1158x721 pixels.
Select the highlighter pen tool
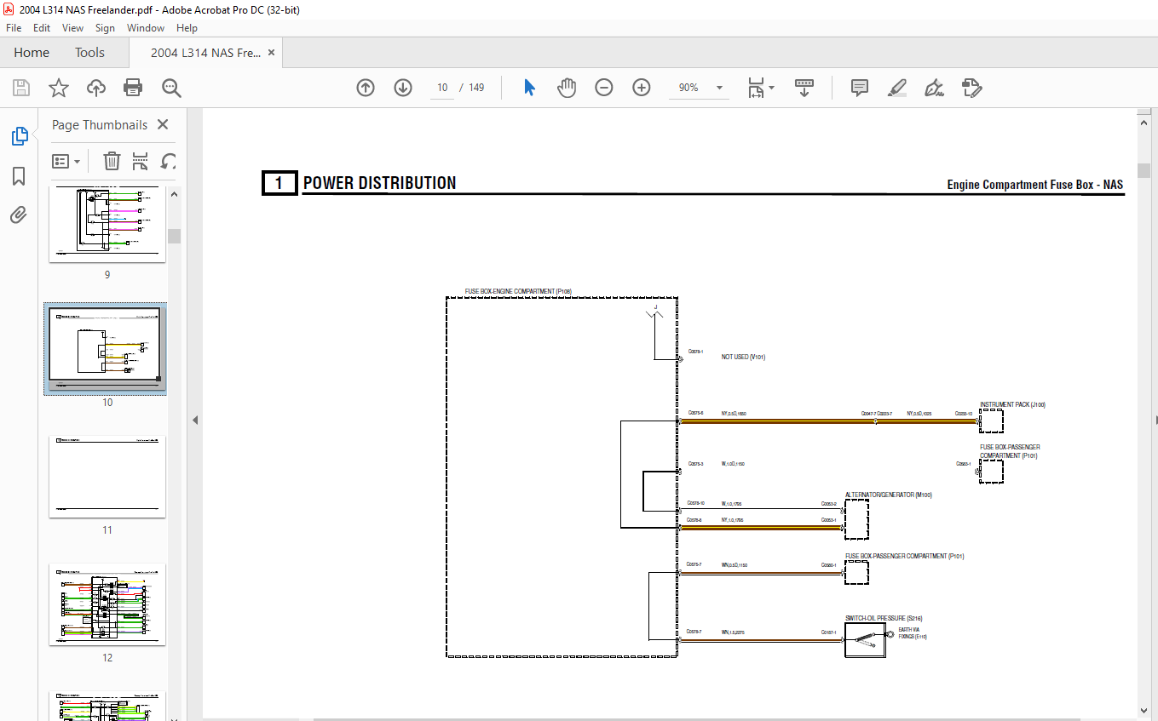896,88
